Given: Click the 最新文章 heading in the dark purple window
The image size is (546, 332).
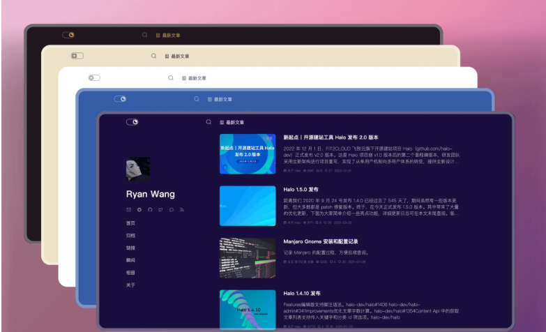Looking at the screenshot, I should click(x=232, y=122).
